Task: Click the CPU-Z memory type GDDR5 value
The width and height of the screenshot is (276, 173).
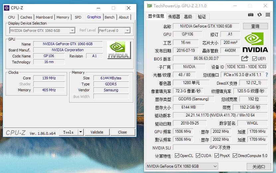Action: pyautogui.click(x=111, y=84)
